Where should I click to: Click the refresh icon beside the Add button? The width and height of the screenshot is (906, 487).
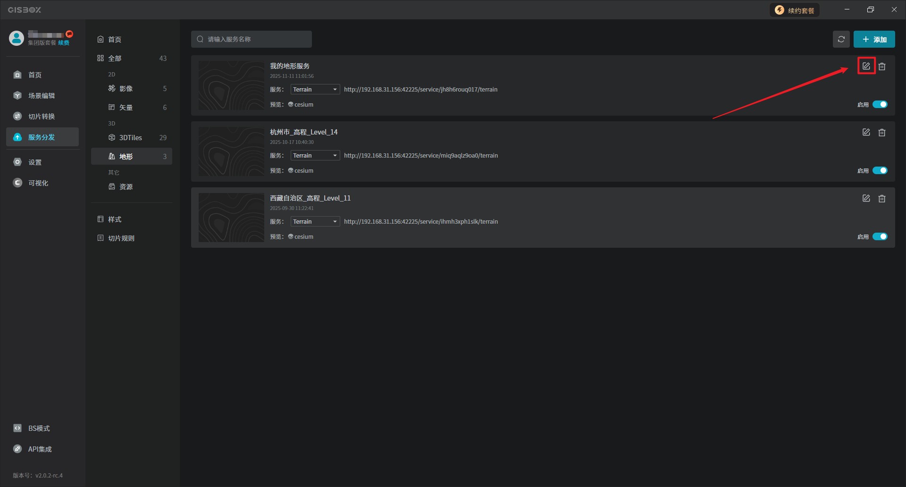click(841, 40)
